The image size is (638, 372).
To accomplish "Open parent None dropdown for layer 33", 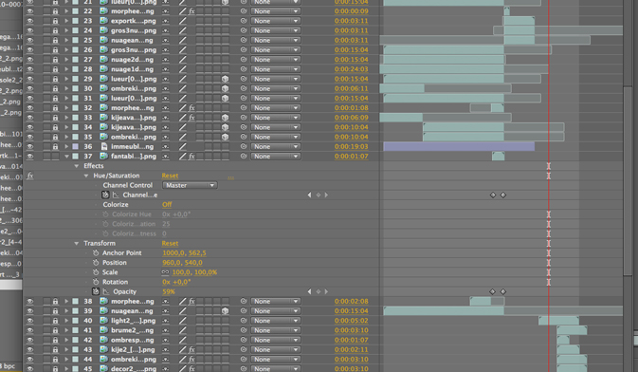I will (276, 118).
